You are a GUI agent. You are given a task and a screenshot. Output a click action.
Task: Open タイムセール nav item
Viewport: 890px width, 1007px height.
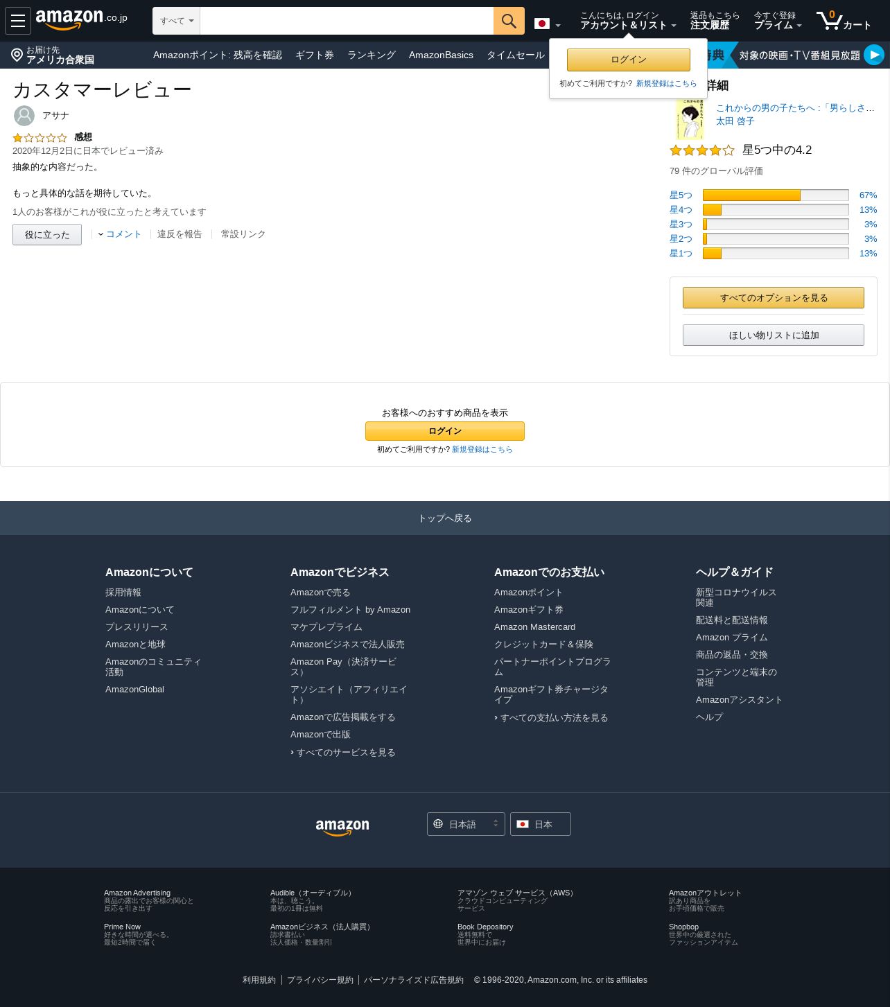tap(516, 55)
